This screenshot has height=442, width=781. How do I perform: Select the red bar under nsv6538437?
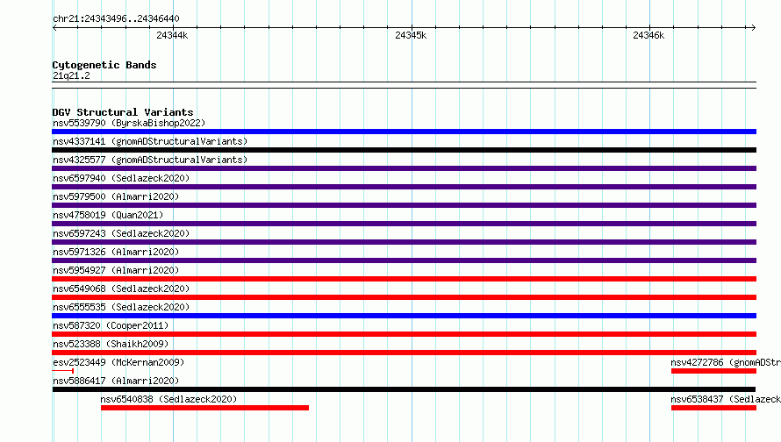(713, 408)
